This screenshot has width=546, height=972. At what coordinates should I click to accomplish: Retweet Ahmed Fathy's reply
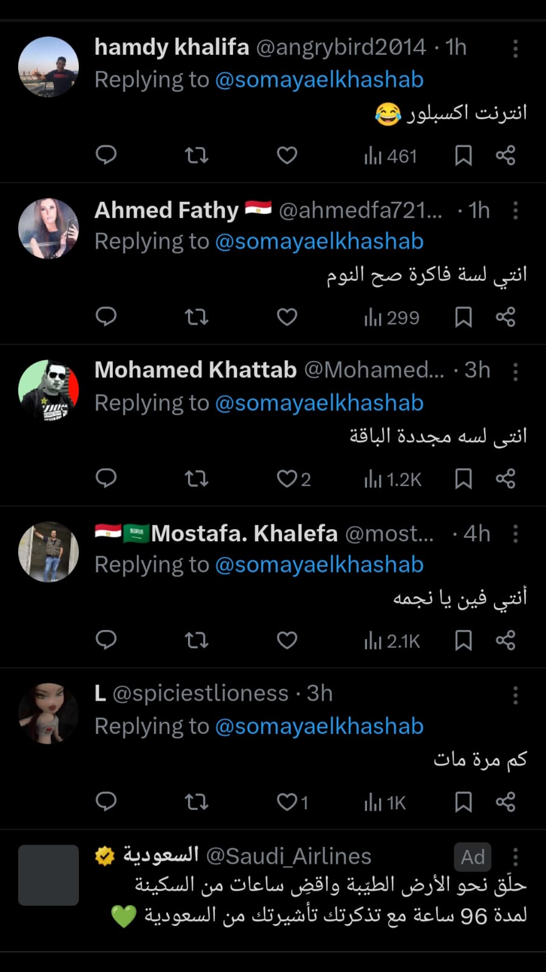(197, 317)
